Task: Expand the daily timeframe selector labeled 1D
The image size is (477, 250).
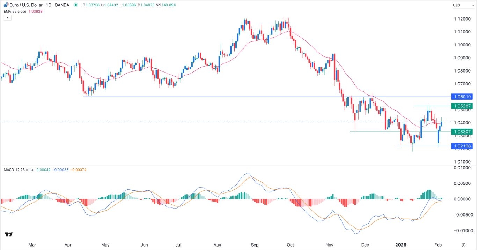Action: click(49, 5)
